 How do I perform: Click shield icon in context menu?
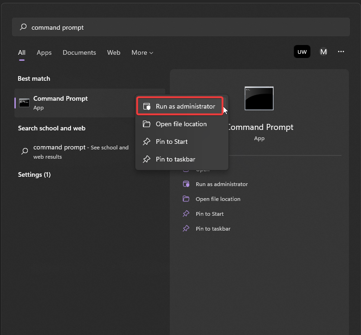pos(147,106)
